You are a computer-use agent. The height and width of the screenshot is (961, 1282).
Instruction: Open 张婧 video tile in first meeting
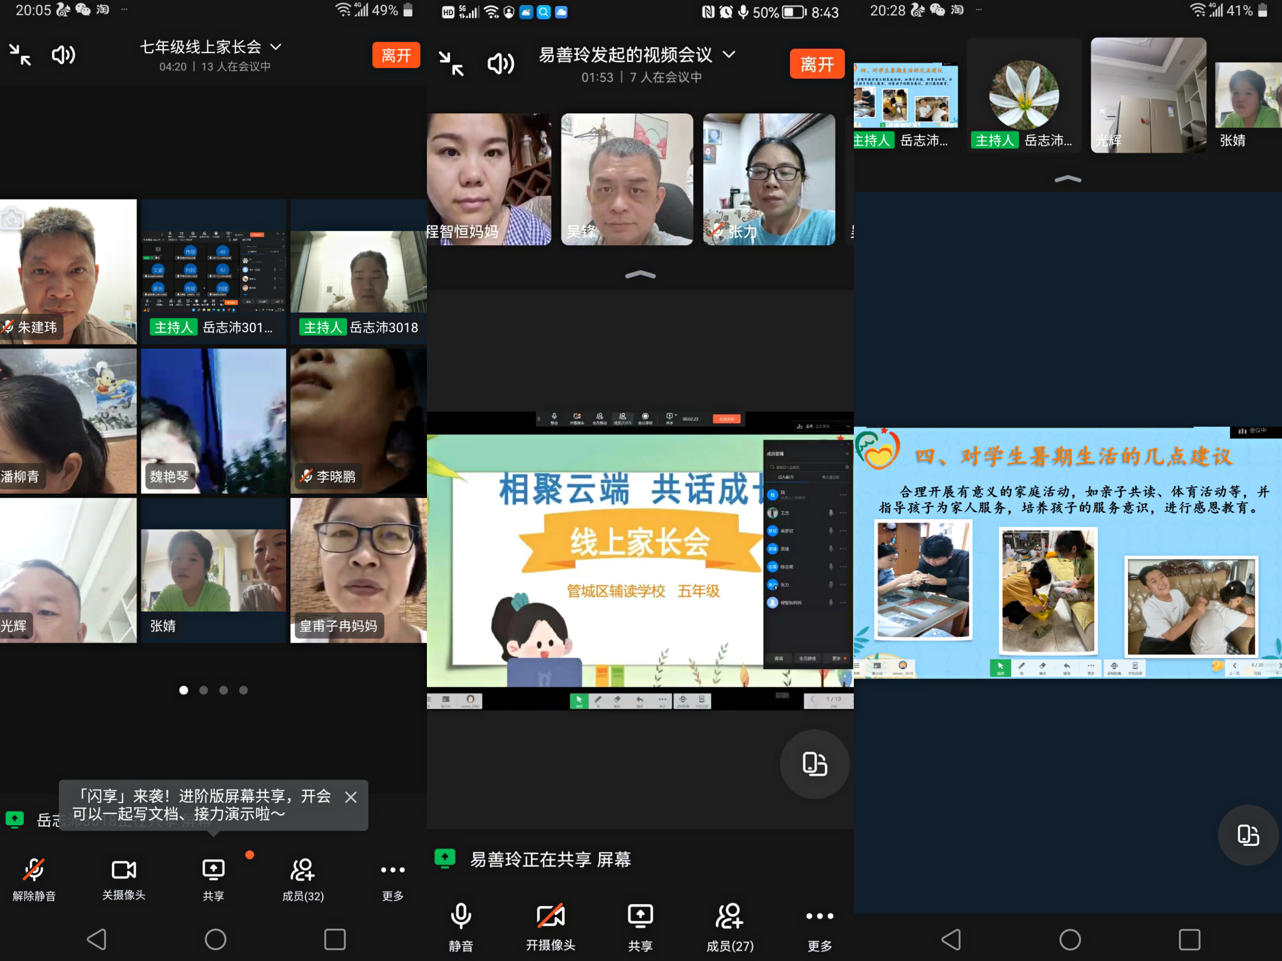coord(213,571)
